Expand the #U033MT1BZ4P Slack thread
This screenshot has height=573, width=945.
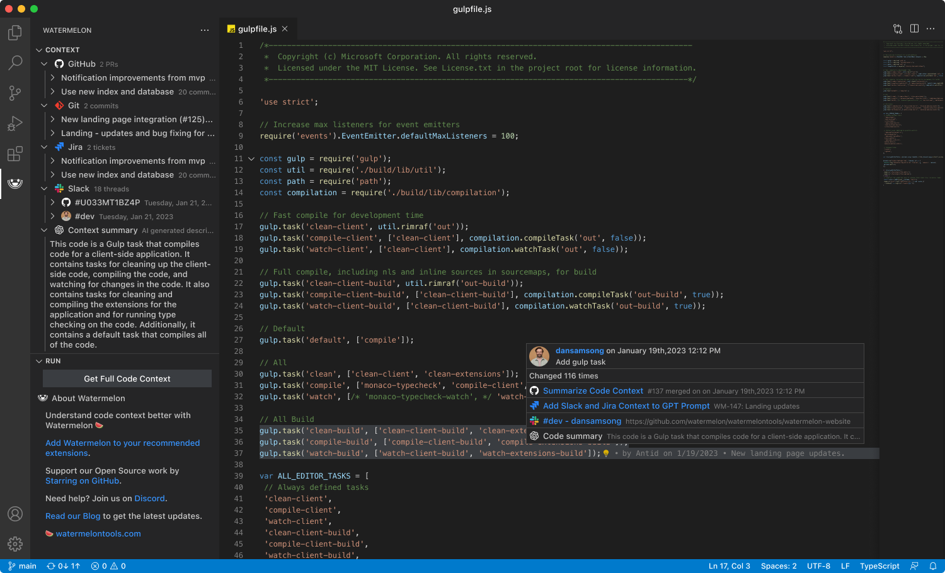click(53, 203)
